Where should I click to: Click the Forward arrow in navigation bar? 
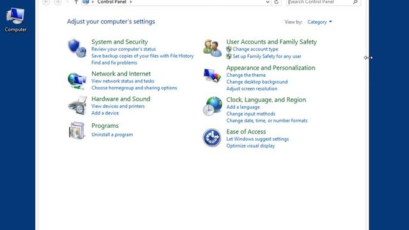tap(58, 2)
